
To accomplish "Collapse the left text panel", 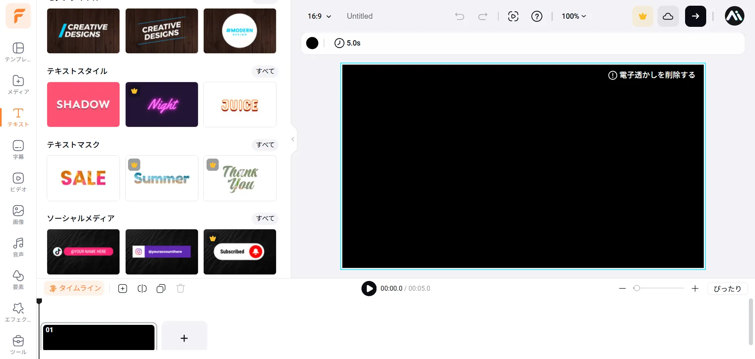I will 293,139.
